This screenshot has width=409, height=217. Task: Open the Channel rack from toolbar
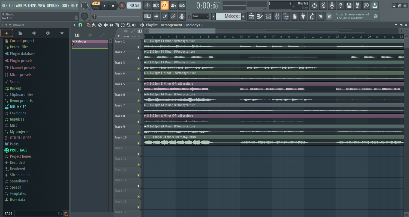tap(269, 16)
